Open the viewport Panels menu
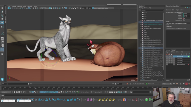 [x=35, y=6]
